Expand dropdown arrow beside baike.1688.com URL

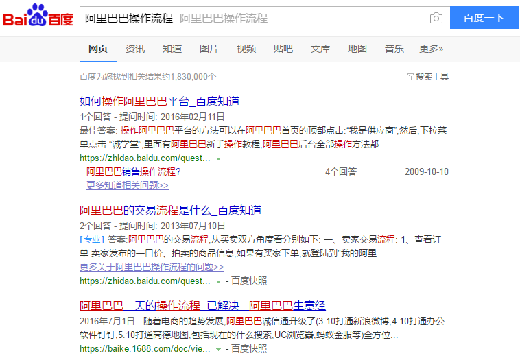pyautogui.click(x=218, y=349)
